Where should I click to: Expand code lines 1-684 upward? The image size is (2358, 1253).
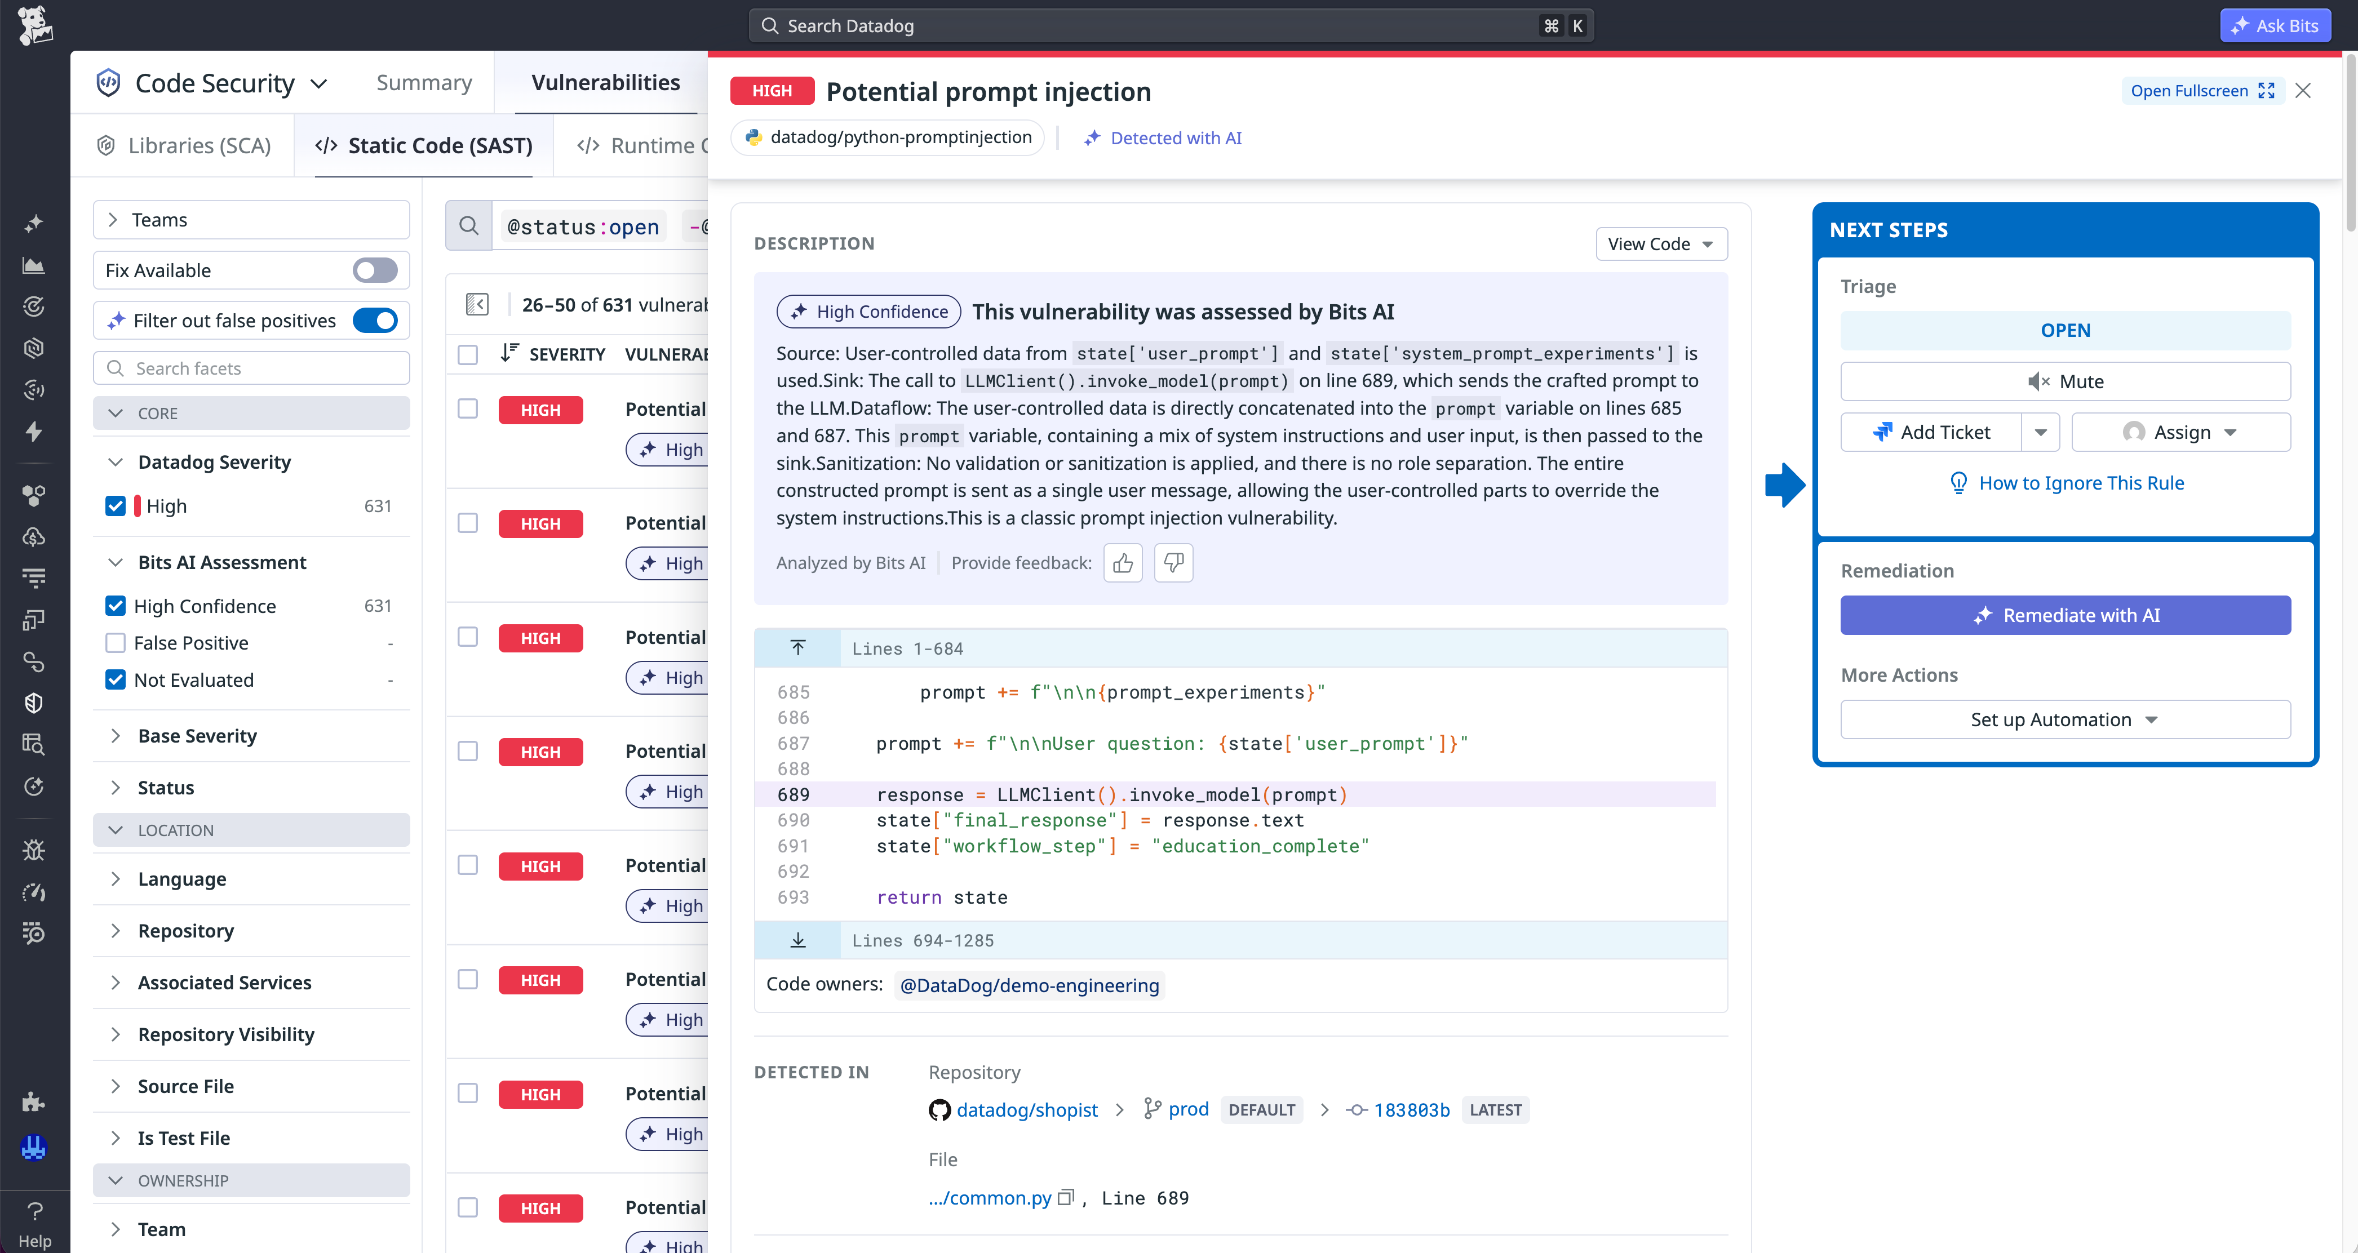click(798, 648)
